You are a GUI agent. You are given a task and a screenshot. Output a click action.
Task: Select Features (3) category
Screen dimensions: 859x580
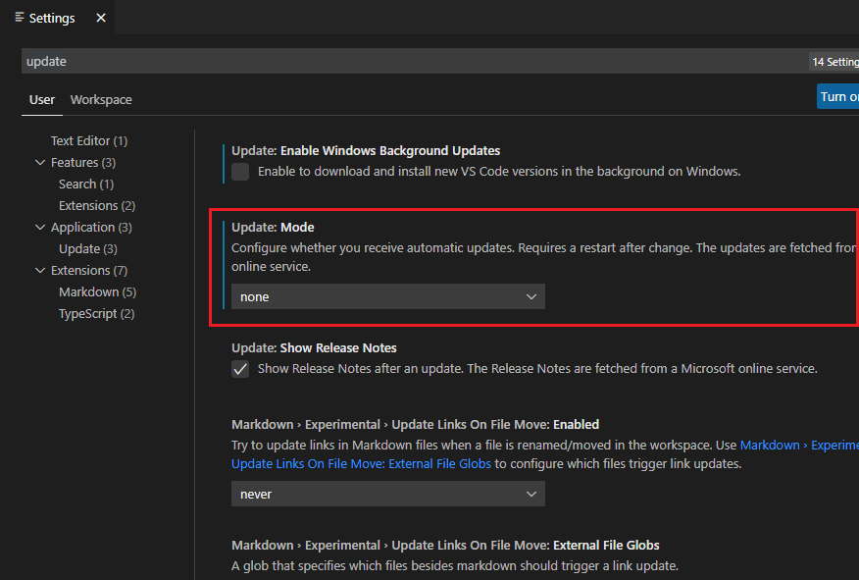(83, 162)
